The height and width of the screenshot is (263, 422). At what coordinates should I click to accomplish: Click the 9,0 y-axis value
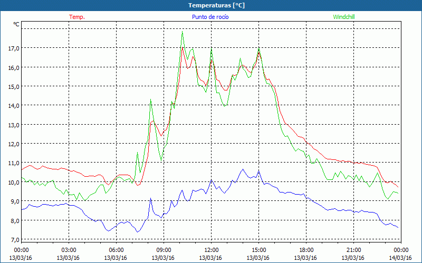(14, 201)
